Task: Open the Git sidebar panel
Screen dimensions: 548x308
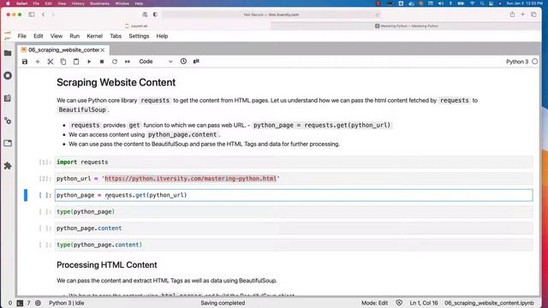Action: 8,98
